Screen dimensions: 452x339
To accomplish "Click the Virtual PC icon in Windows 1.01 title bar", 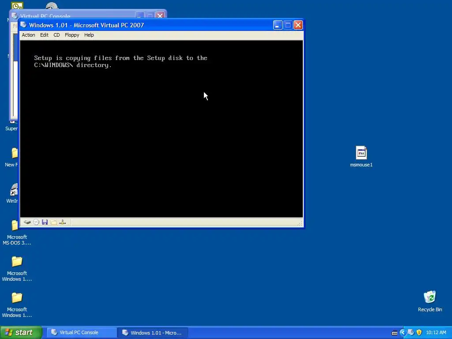I will (x=24, y=25).
